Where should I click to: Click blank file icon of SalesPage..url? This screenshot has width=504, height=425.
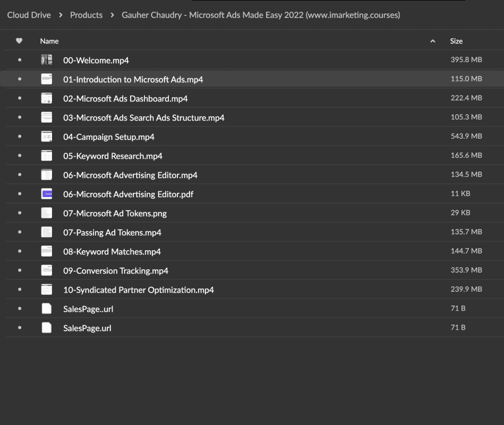tap(47, 309)
